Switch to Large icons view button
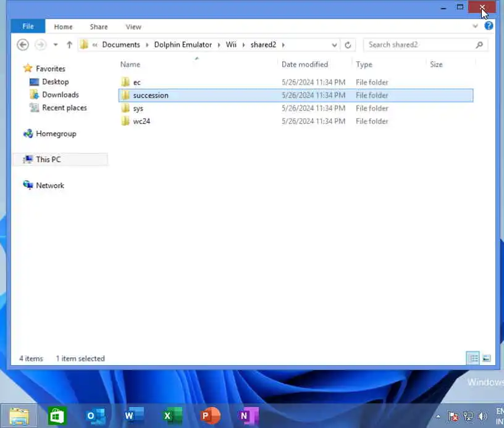This screenshot has height=428, width=504. [487, 358]
